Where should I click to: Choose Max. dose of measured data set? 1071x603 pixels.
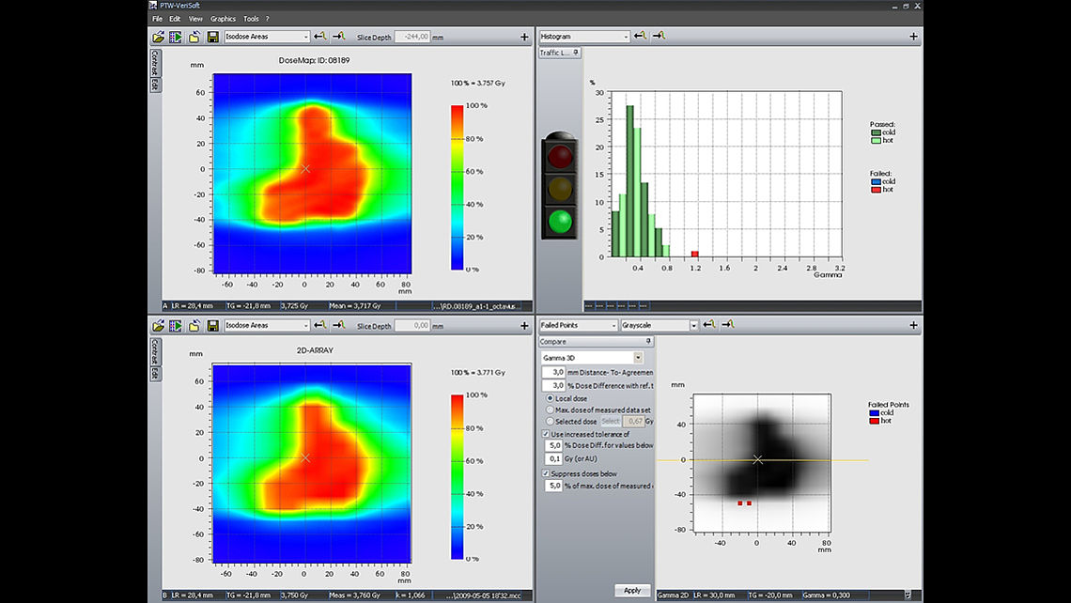[550, 410]
